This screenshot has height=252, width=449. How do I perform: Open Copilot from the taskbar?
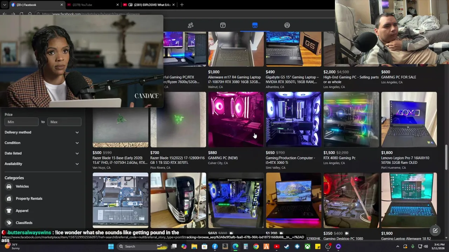click(x=184, y=246)
